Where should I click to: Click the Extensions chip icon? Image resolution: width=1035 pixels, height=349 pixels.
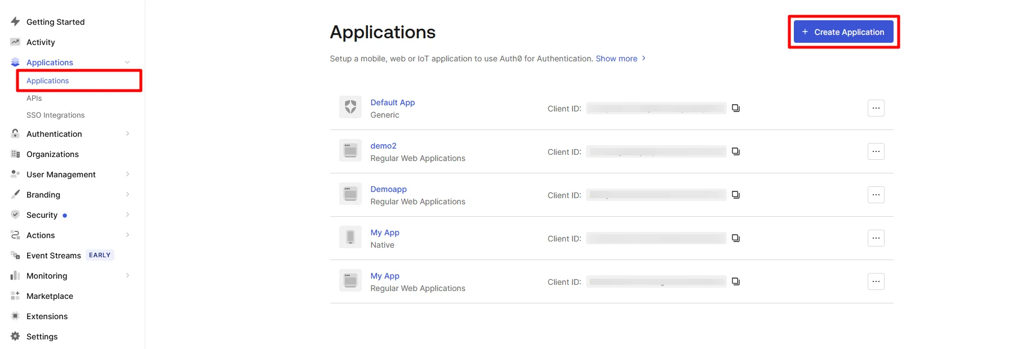(15, 316)
